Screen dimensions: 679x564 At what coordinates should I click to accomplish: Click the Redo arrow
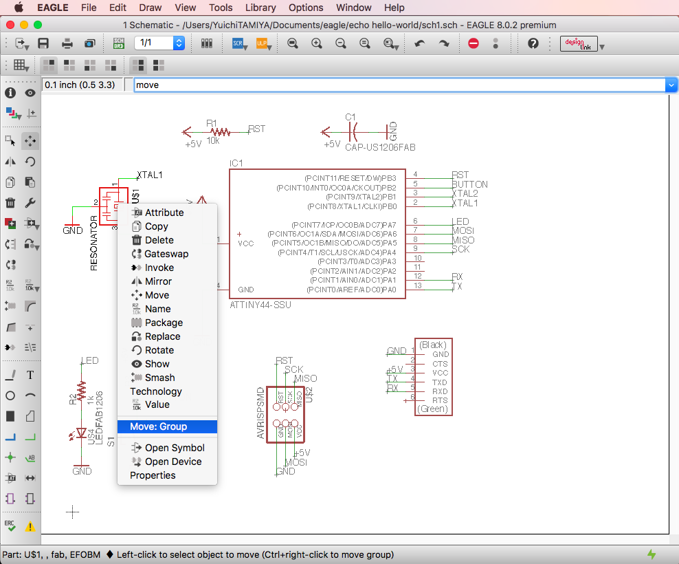click(x=444, y=43)
